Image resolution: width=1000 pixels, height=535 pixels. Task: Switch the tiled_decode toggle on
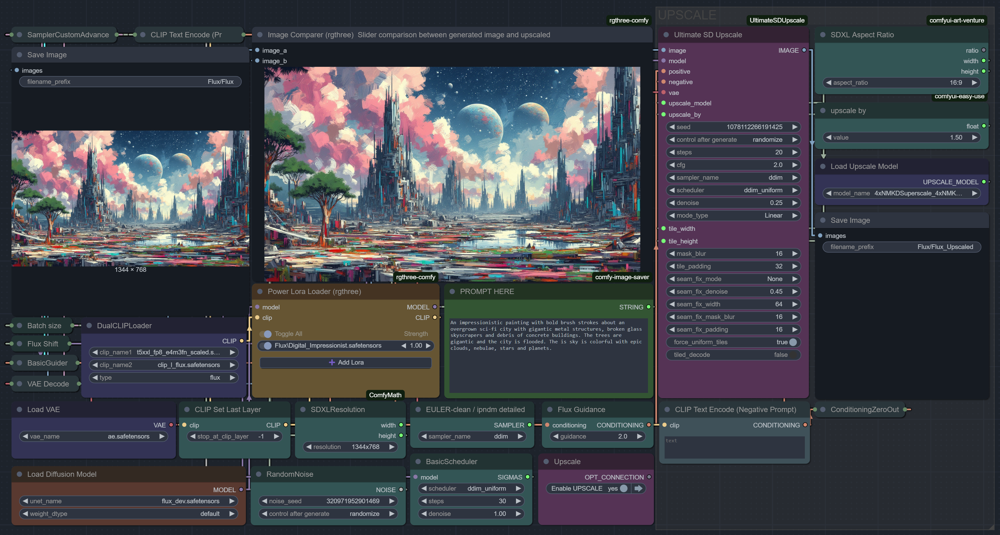pos(793,355)
